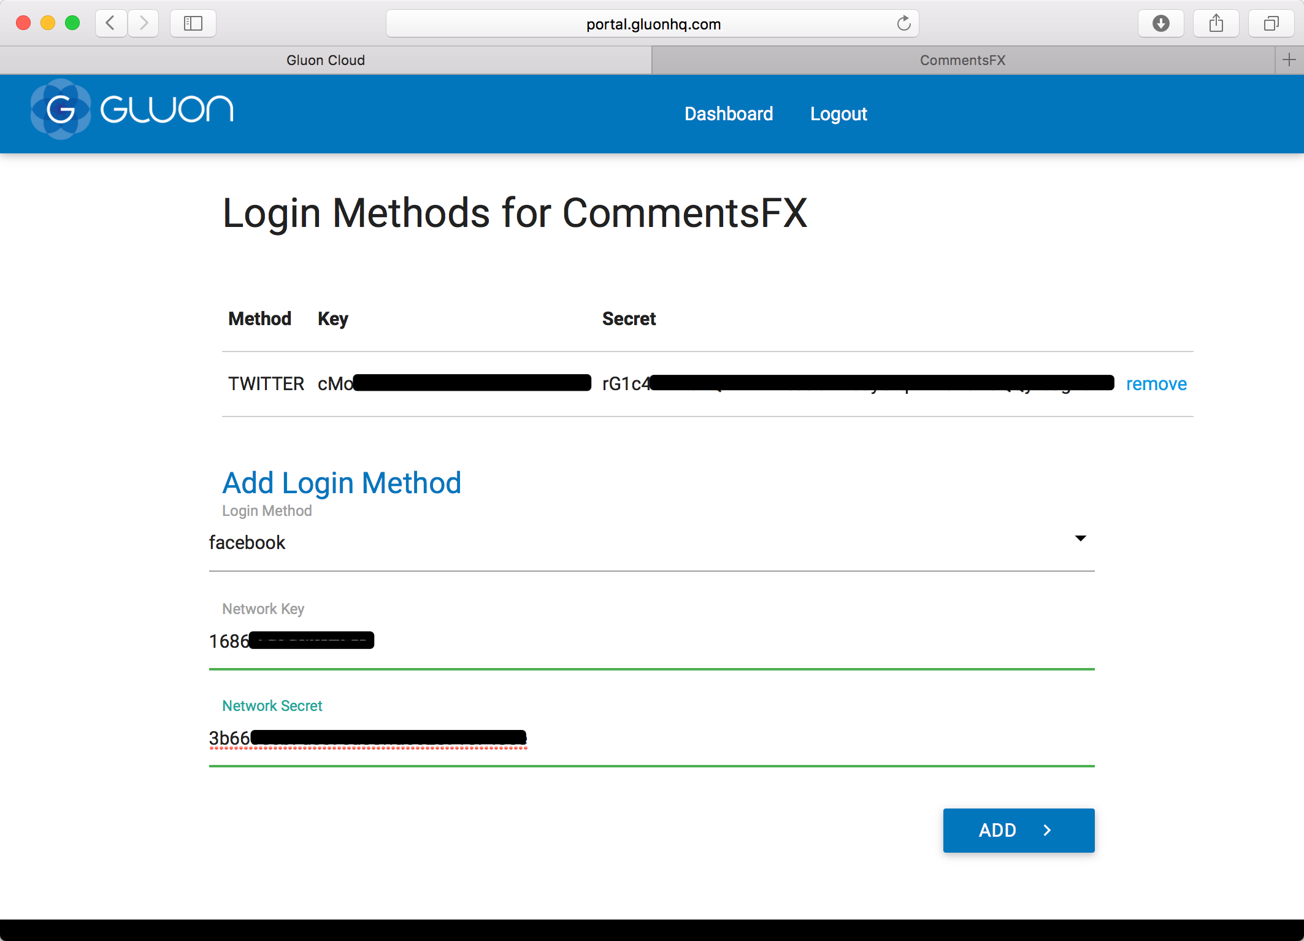The width and height of the screenshot is (1304, 941).
Task: Click the Login Methods for CommentsFX title
Action: (x=515, y=213)
